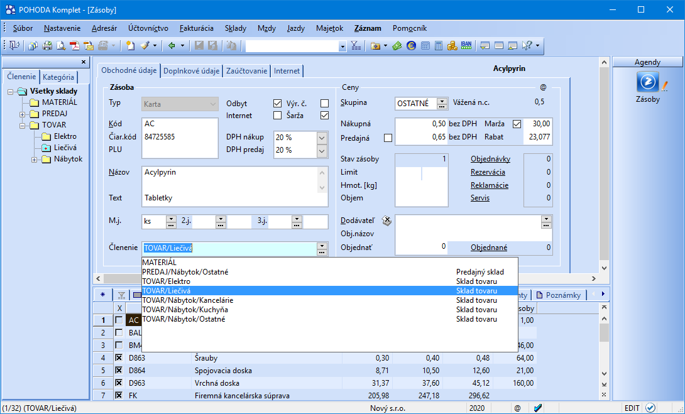Uncheck the Odbyt checkbox
This screenshot has height=414, width=685.
pyautogui.click(x=277, y=103)
